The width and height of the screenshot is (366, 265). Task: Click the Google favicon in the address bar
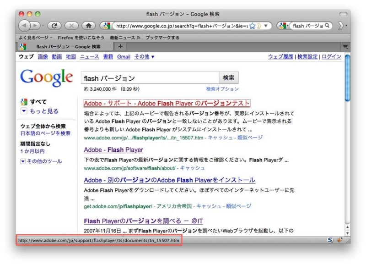(x=107, y=26)
